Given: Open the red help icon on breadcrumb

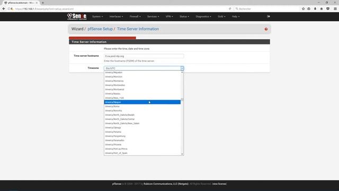Looking at the screenshot, I should click(x=266, y=29).
